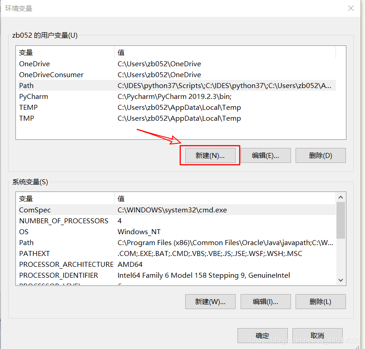
Task: Click value C:\WINDOWS\system32\cmd.exe
Action: 172,210
